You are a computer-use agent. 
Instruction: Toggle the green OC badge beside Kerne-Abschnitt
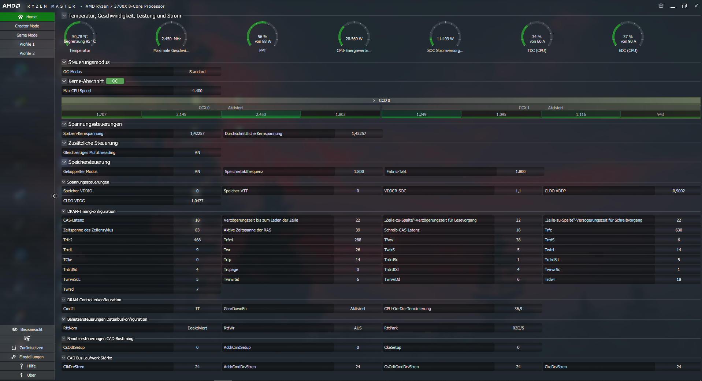115,81
